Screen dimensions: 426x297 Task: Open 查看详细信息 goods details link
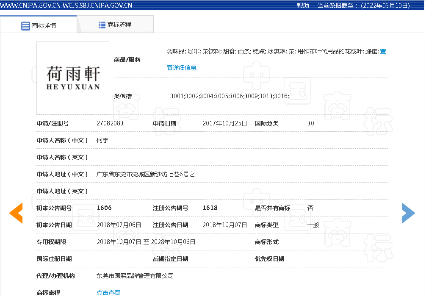(182, 68)
